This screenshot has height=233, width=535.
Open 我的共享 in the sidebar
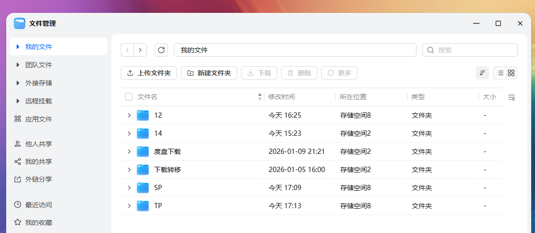pyautogui.click(x=38, y=162)
